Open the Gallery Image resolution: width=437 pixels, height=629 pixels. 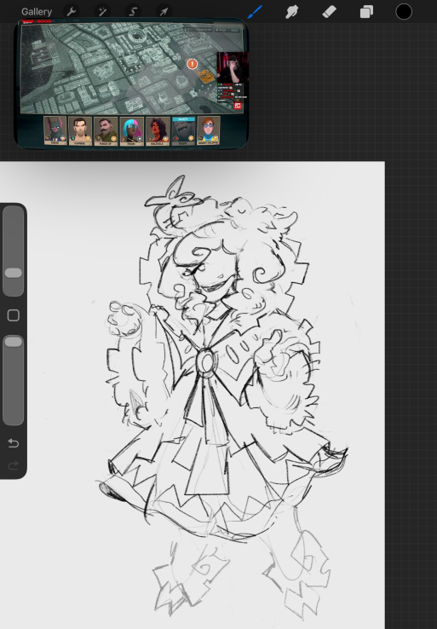coord(37,12)
